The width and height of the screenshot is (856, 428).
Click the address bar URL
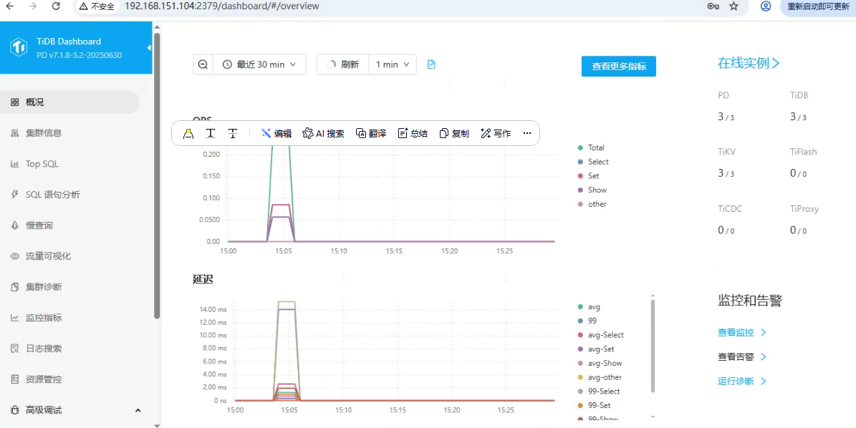(x=221, y=6)
